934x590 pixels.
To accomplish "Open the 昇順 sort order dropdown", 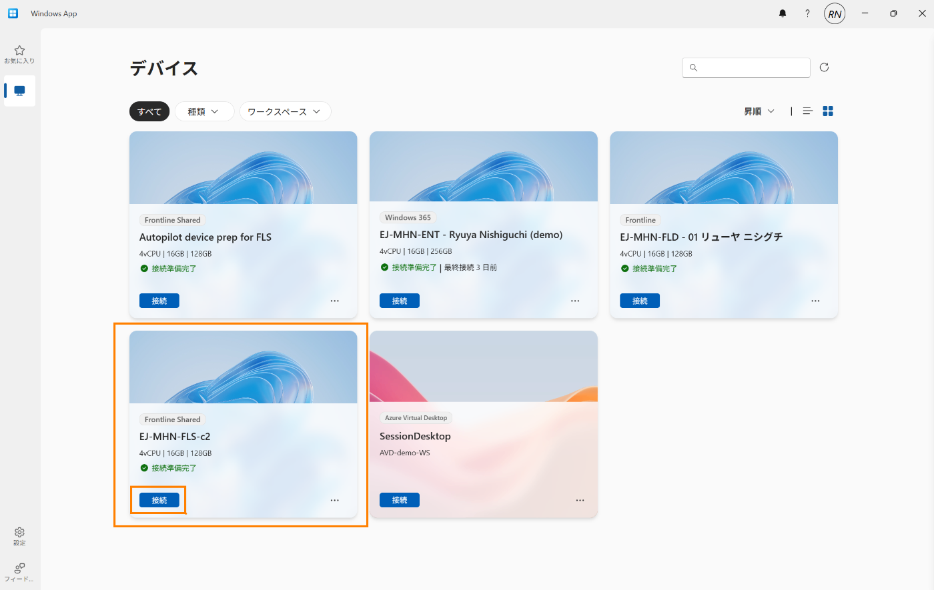I will pos(759,111).
